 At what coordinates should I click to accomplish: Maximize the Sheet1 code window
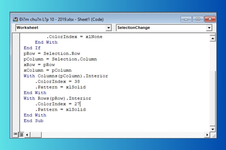point(198,19)
